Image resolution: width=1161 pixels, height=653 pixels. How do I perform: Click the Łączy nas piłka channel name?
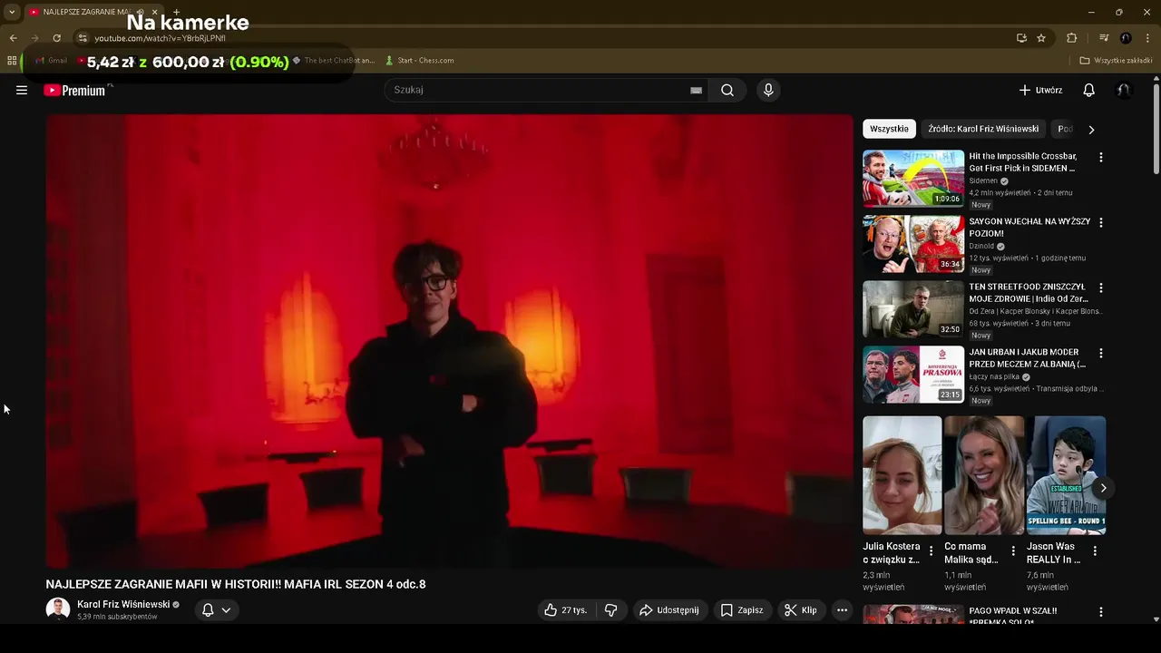click(994, 376)
